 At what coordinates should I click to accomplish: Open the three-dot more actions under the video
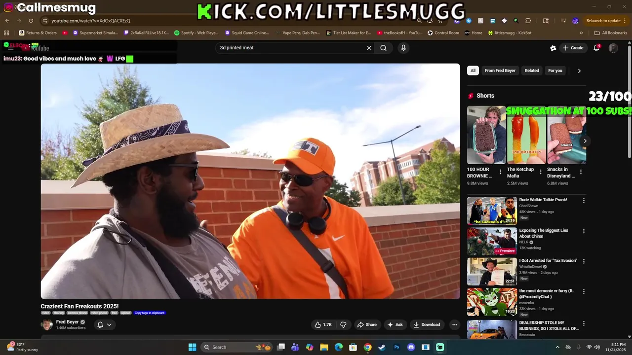pos(455,324)
